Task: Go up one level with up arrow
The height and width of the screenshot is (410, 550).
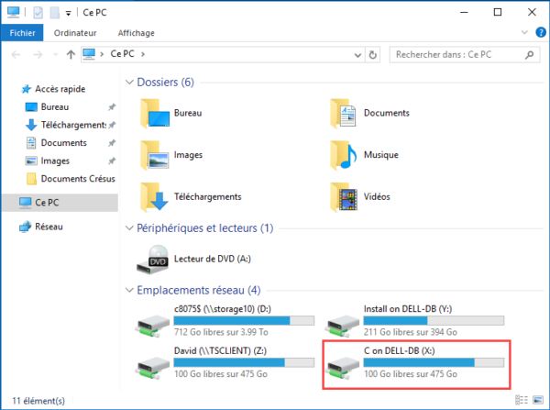Action: tap(71, 54)
